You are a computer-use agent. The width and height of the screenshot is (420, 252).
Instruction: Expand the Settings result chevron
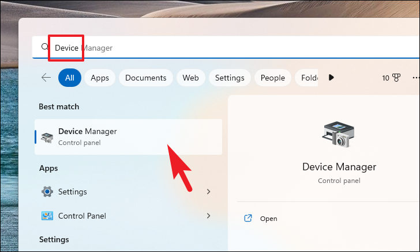(209, 192)
